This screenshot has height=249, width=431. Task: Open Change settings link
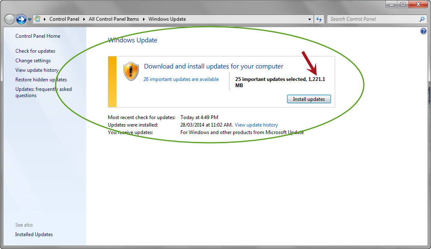[33, 61]
